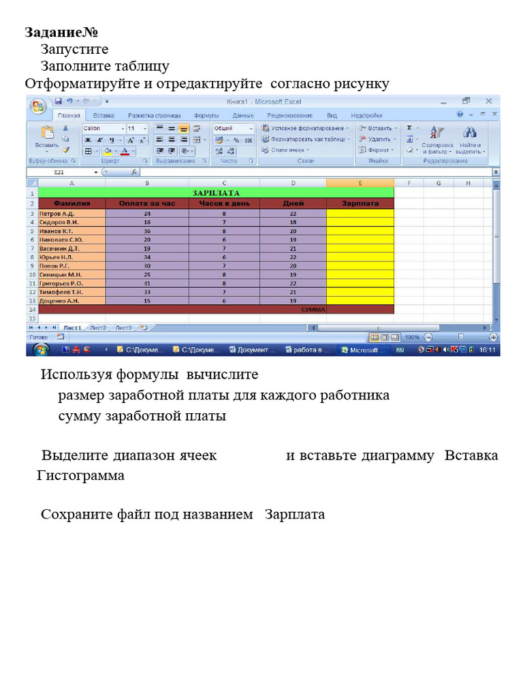Open the Лист2 sheet tab

coord(98,328)
